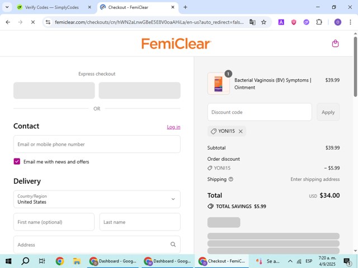Bookmark this page with the star icon
The width and height of the screenshot is (358, 268).
263,22
